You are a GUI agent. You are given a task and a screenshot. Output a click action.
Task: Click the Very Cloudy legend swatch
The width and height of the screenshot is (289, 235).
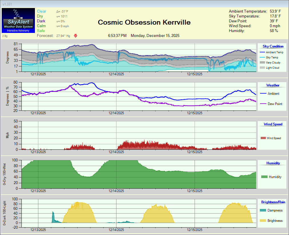(x=262, y=63)
